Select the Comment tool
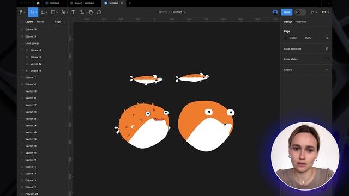The width and height of the screenshot is (349, 196). coord(99,12)
